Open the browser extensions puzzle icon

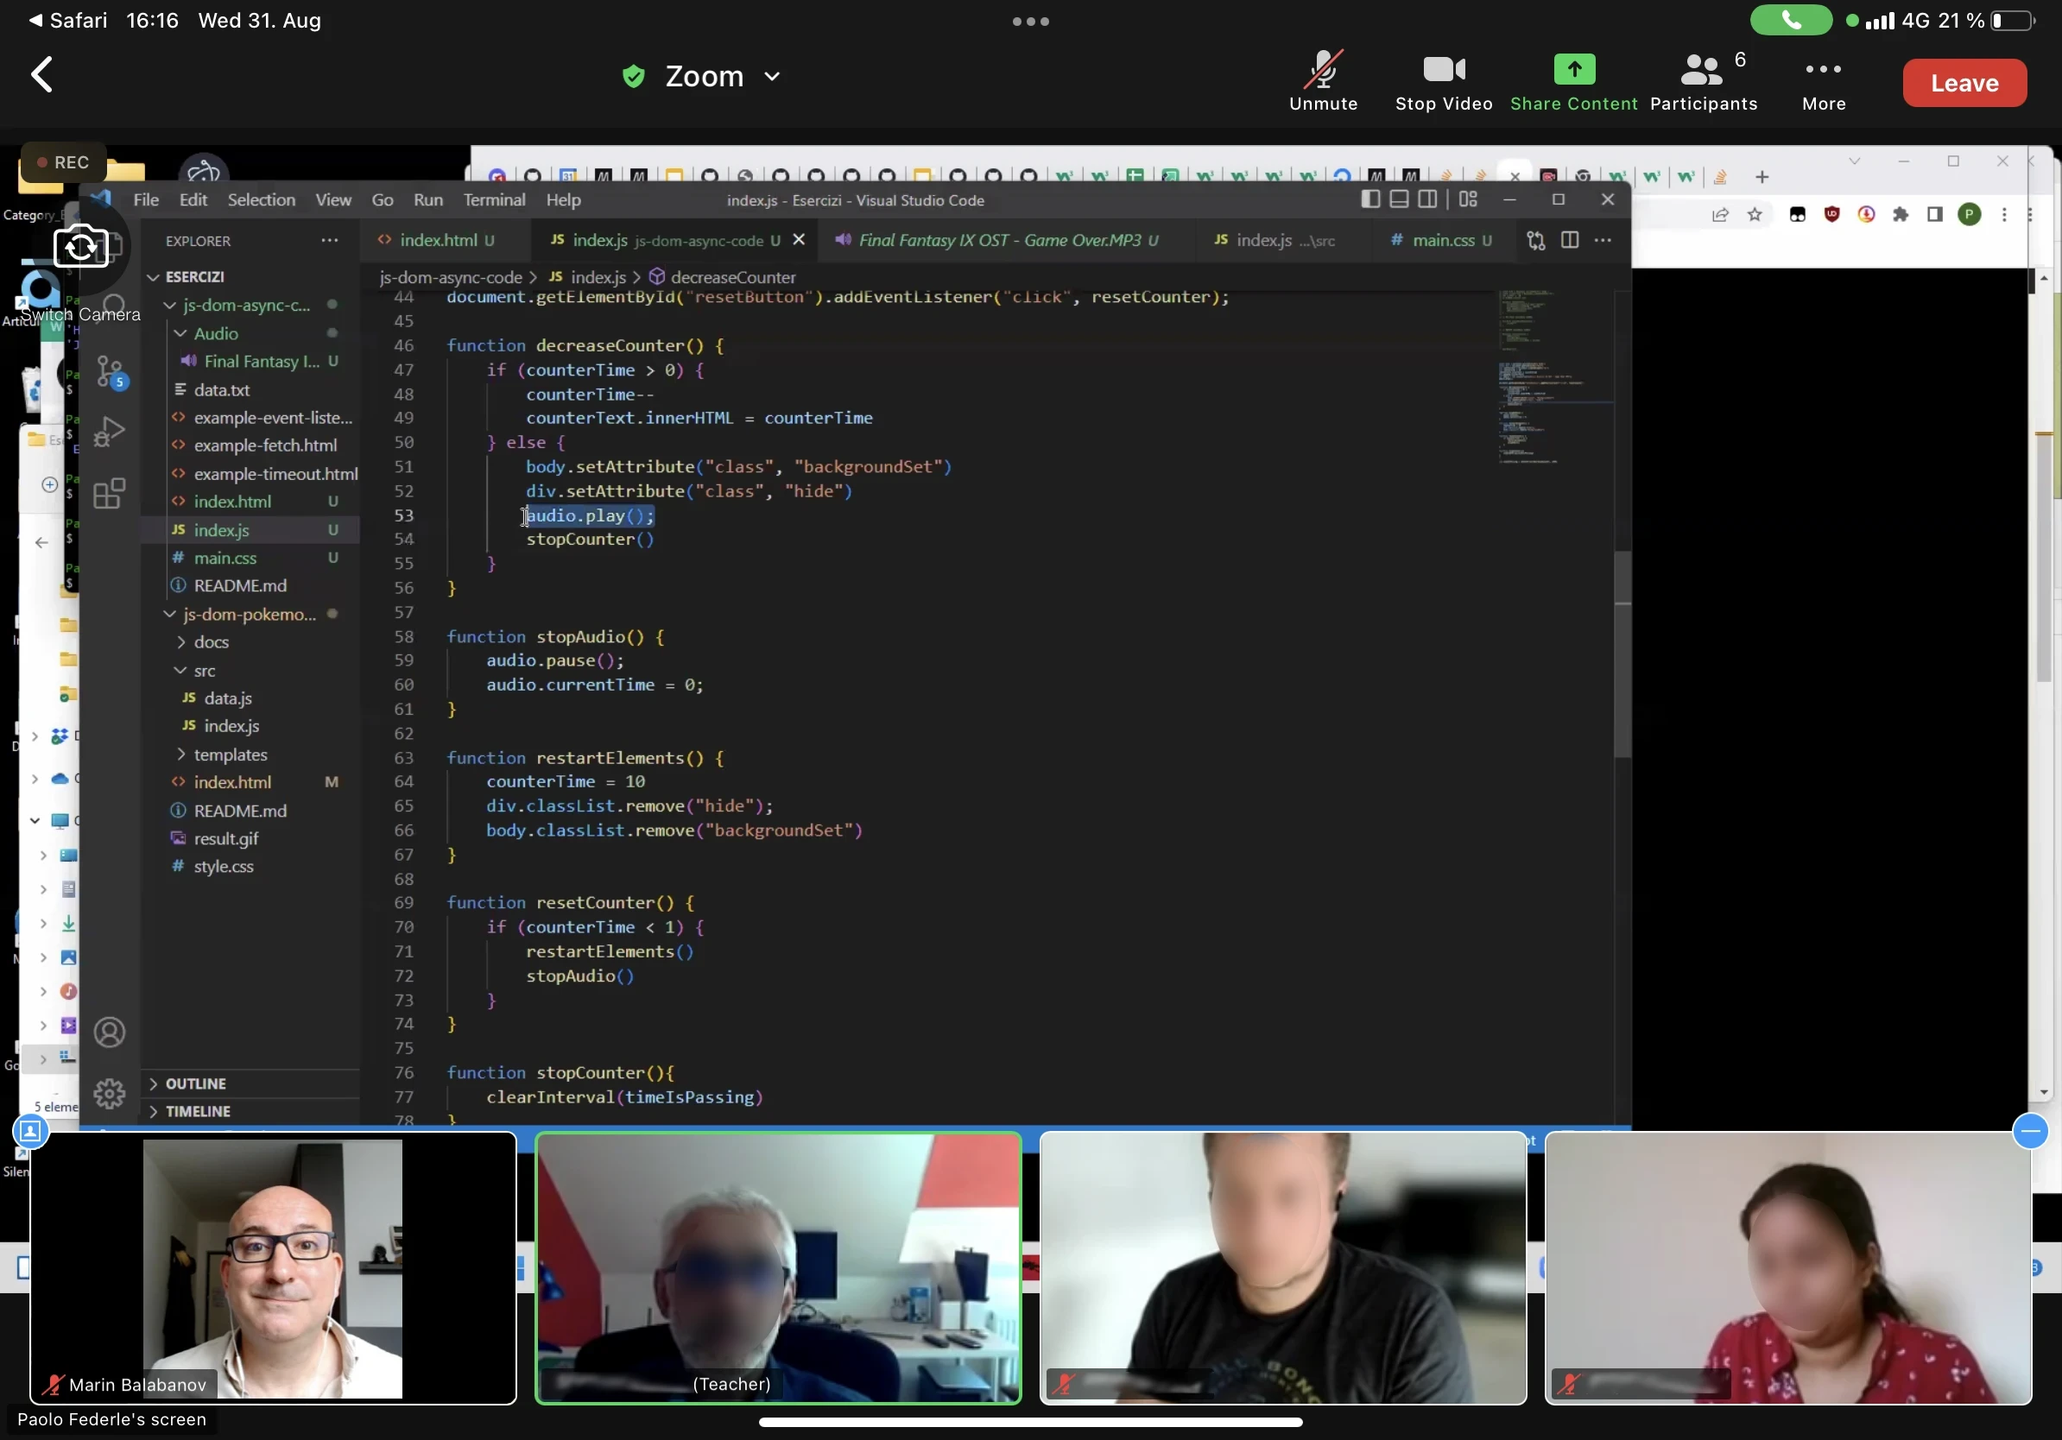[x=1901, y=216]
